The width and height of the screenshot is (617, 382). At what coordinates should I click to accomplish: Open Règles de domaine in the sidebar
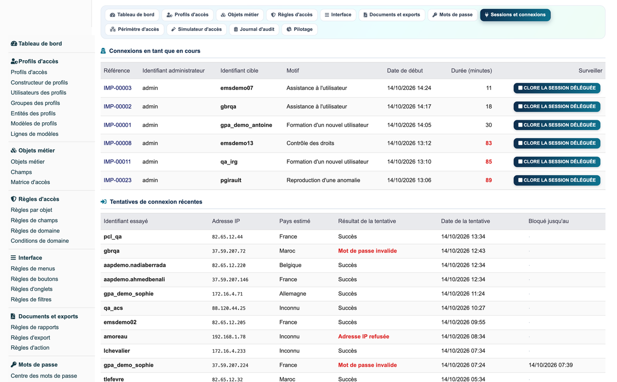point(35,230)
